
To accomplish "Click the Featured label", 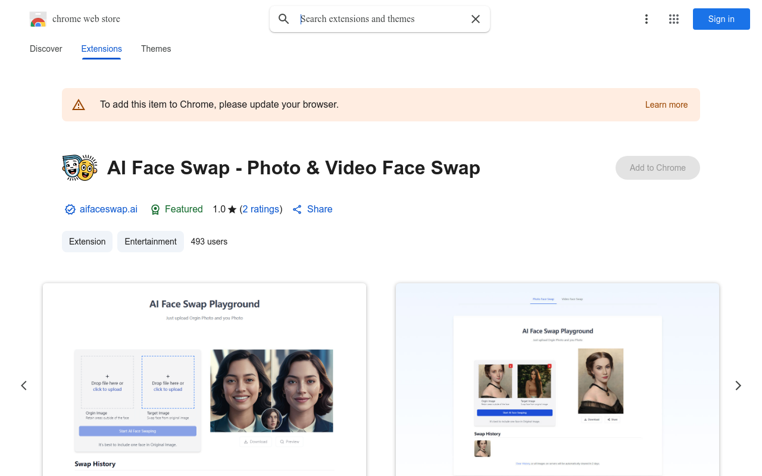I will (183, 209).
